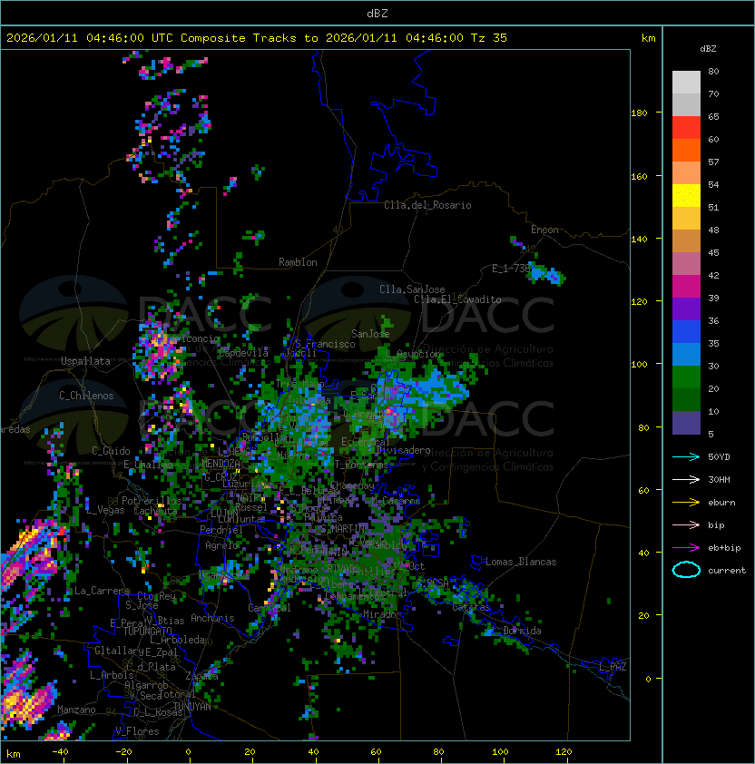Click the Clla.El_Cavadito label
The width and height of the screenshot is (755, 764).
tap(457, 299)
